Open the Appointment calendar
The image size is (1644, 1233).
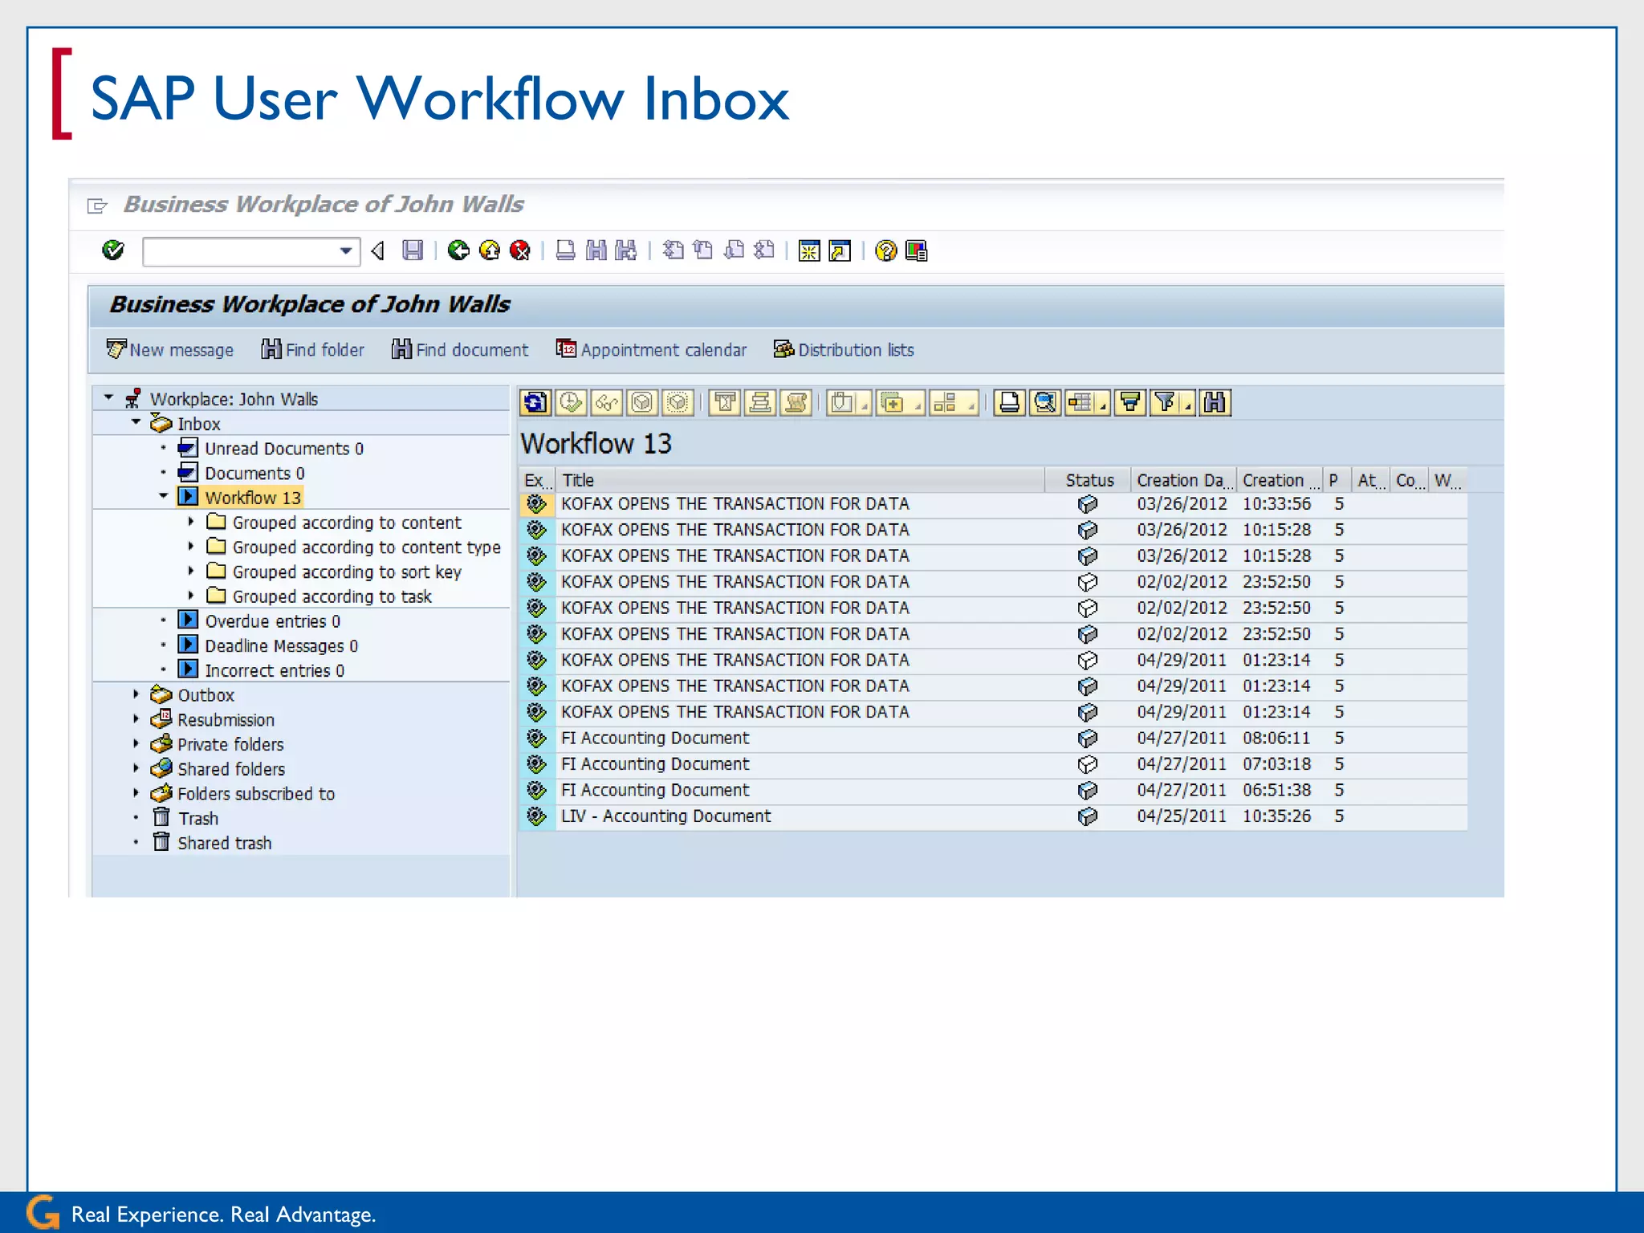tap(652, 350)
